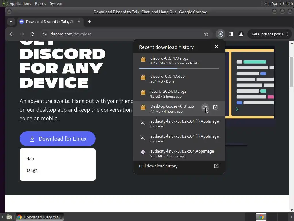Screen dimensions: 294x221
Task: Click the idealU-2024.1.tar.gz archive icon
Action: [143, 92]
